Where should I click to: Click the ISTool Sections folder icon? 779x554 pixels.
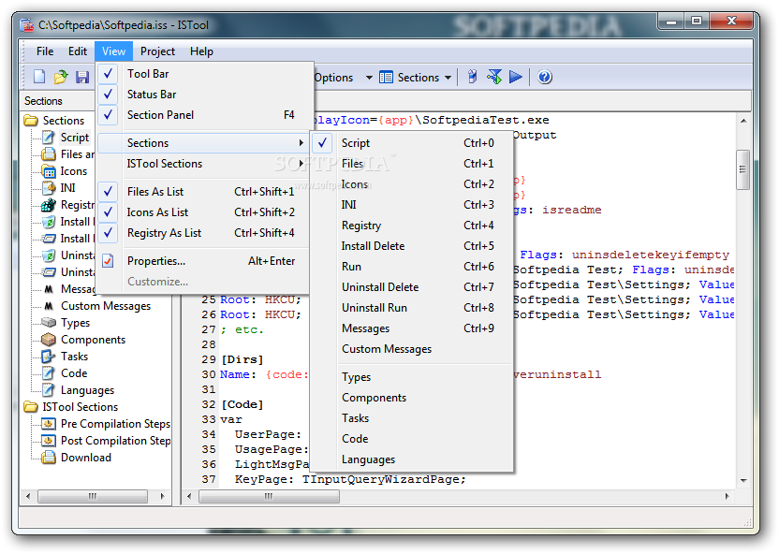click(x=30, y=407)
